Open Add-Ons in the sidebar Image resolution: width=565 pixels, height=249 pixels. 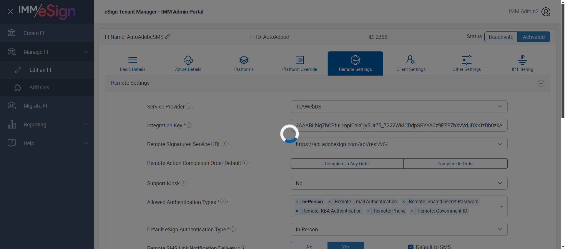pyautogui.click(x=47, y=87)
